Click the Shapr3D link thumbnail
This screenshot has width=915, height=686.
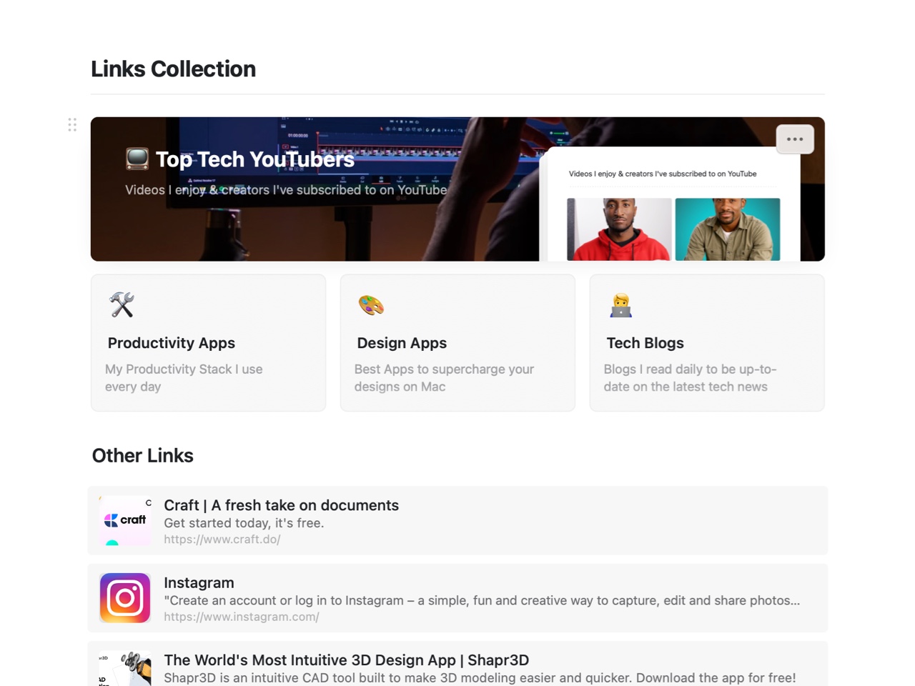pyautogui.click(x=125, y=668)
